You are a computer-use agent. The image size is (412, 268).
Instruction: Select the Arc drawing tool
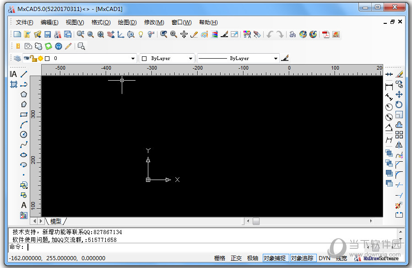pos(24,125)
